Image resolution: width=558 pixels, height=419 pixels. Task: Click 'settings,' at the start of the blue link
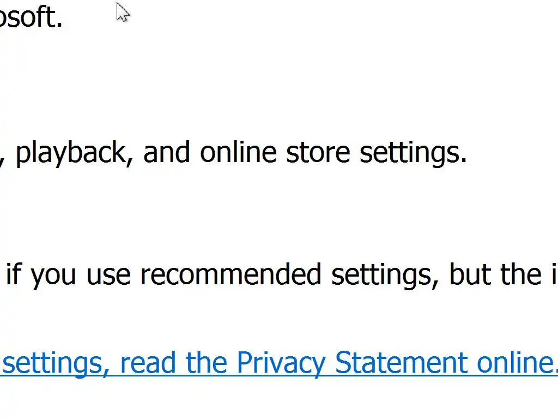56,363
